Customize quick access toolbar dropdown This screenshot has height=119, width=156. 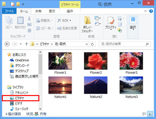tap(23, 4)
